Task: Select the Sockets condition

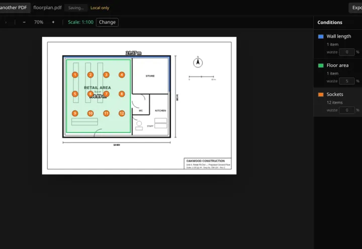Action: point(338,102)
